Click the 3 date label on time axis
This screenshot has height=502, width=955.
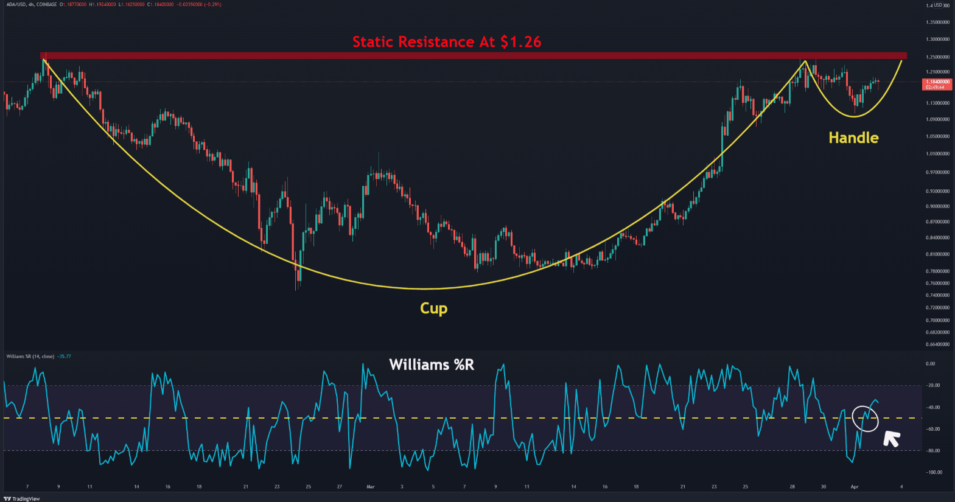click(402, 487)
